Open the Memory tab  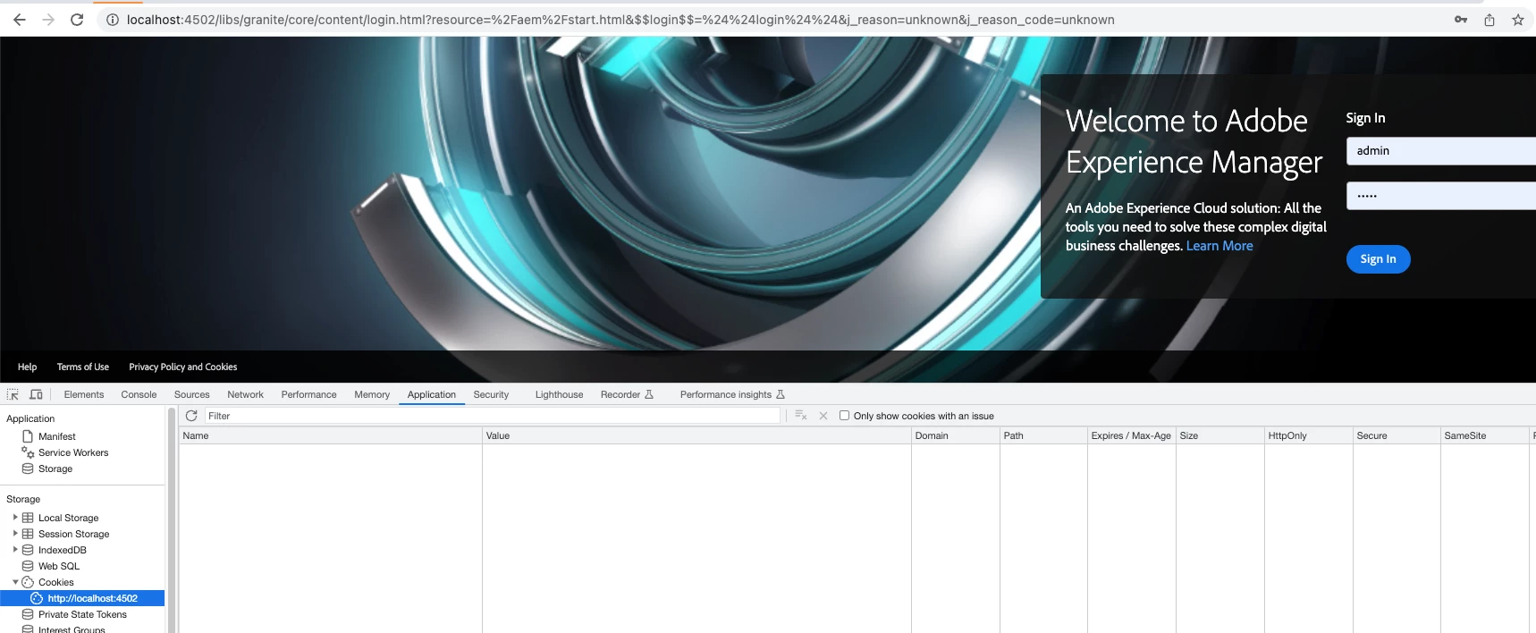pos(372,394)
